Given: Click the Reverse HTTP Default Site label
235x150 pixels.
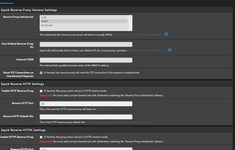Looking at the screenshot, I should 18,116.
